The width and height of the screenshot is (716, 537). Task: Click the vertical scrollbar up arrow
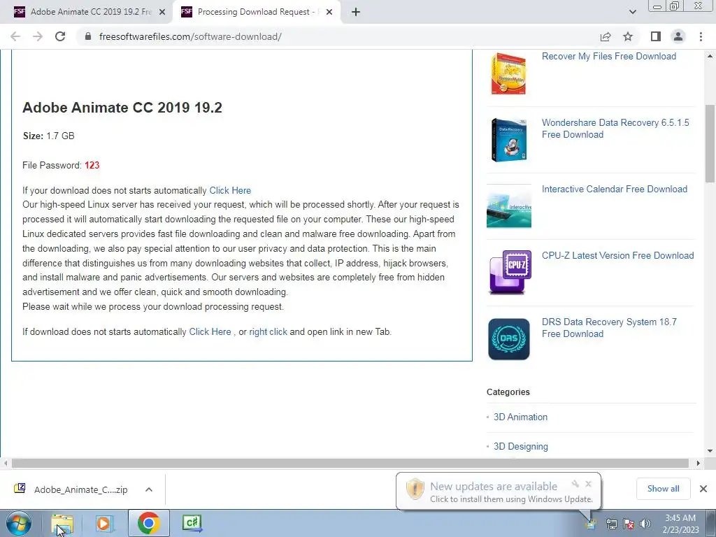(x=710, y=56)
